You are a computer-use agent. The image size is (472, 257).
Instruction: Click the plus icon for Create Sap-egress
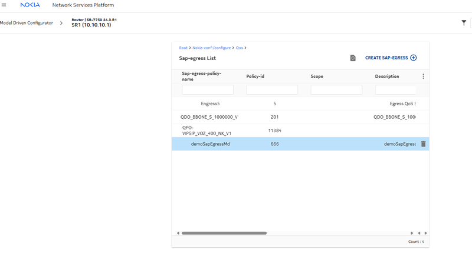413,58
